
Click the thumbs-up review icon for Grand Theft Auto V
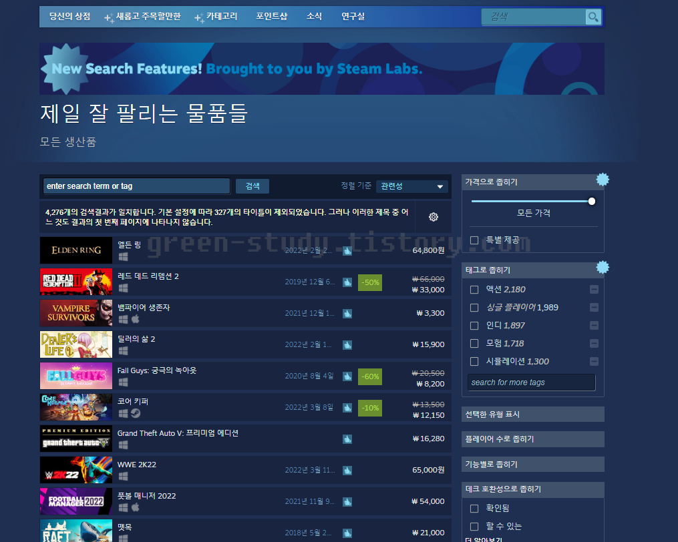coord(347,439)
